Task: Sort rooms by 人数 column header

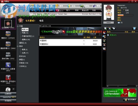Action: [x=95, y=37]
